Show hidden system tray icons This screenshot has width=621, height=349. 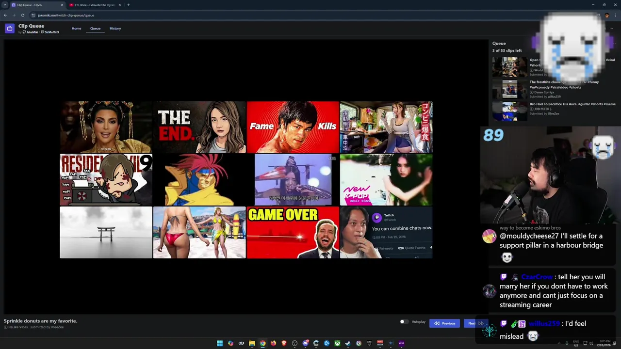[x=558, y=343]
